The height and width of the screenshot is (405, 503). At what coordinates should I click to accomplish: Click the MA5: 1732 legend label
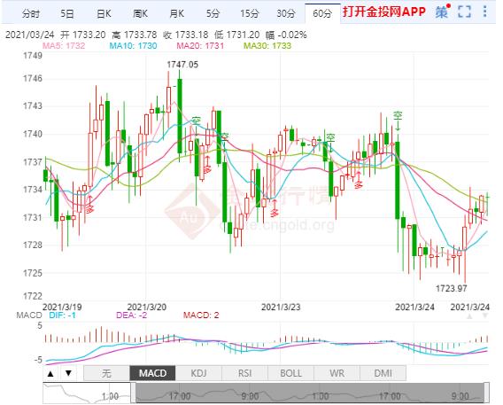[x=64, y=45]
